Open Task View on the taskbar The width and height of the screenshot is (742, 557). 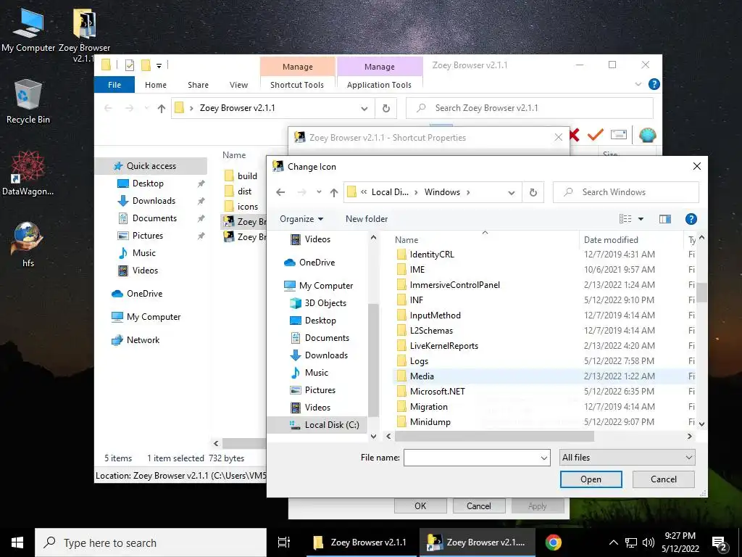coord(284,542)
